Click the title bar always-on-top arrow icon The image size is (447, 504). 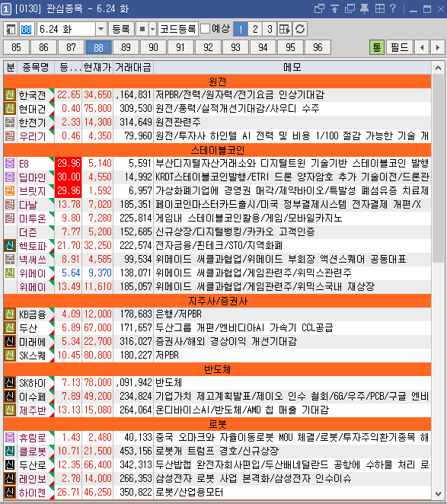[334, 8]
